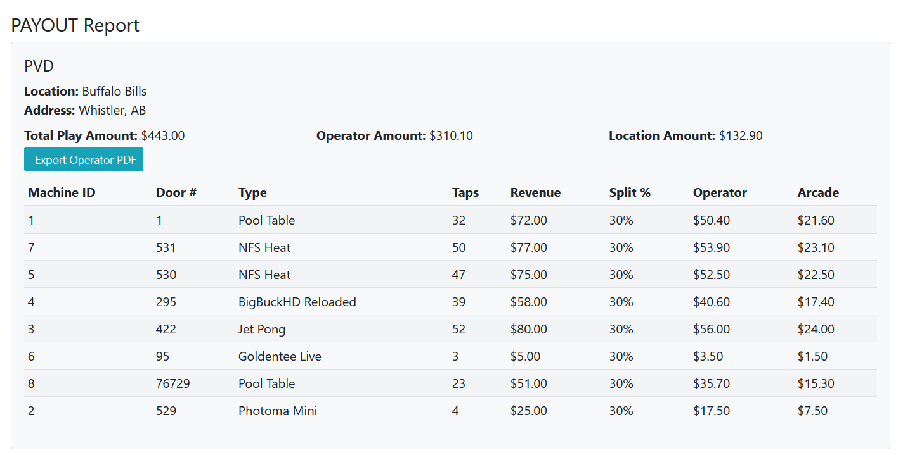
Task: Click the Machine ID column header
Action: (x=62, y=192)
